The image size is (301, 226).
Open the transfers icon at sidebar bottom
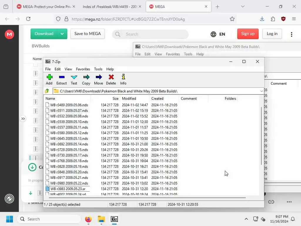pyautogui.click(x=9, y=199)
